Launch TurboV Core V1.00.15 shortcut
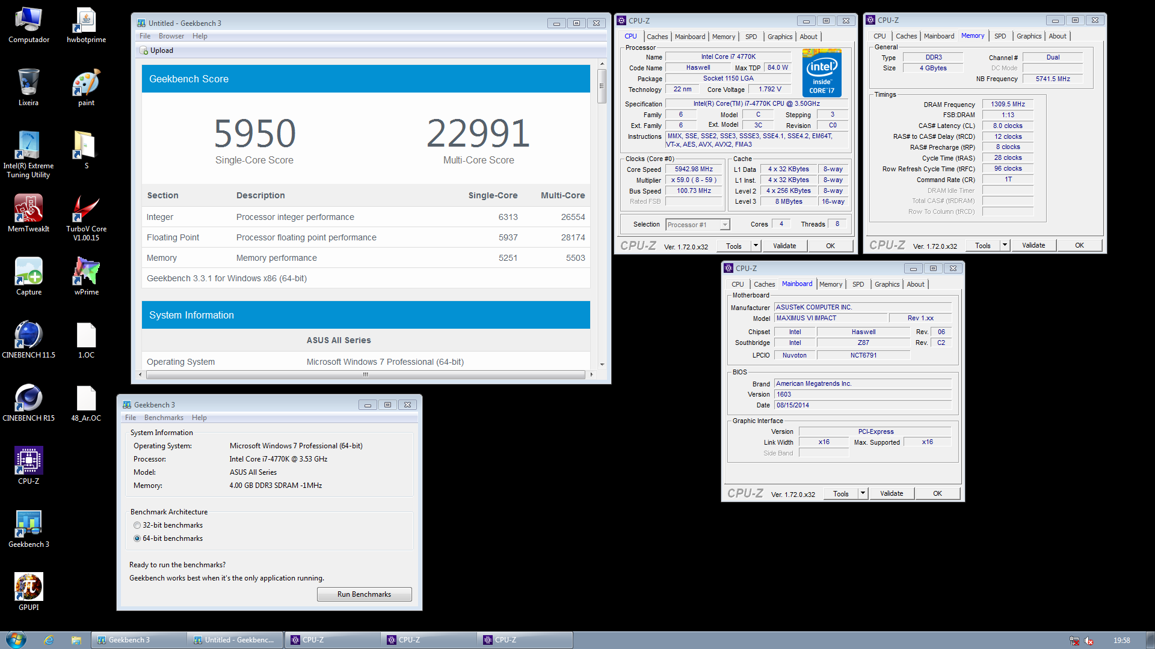 86,218
